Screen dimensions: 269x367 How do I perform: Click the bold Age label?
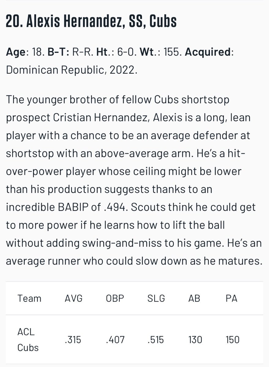click(x=16, y=52)
